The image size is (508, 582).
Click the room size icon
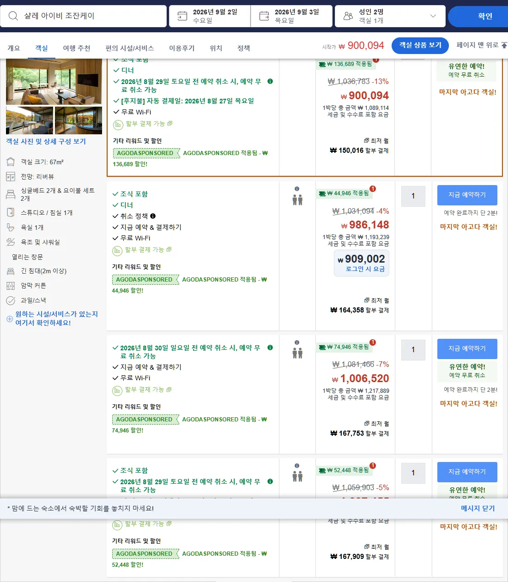11,162
